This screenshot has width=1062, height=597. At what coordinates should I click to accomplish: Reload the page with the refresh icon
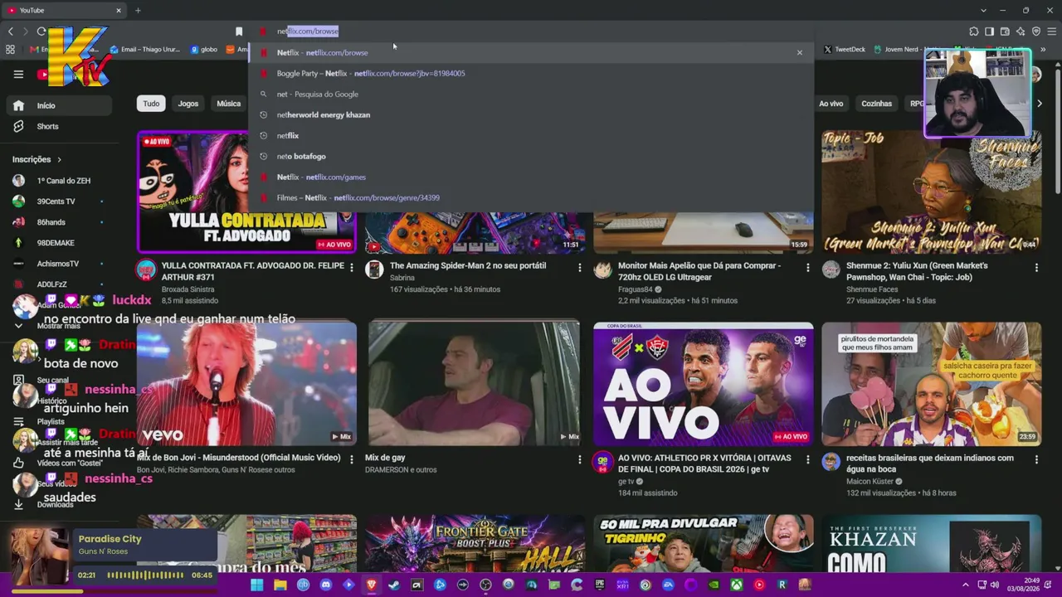41,32
